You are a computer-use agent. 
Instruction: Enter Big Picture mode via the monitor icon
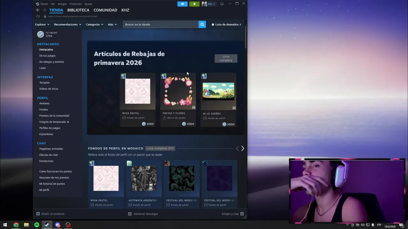click(222, 4)
